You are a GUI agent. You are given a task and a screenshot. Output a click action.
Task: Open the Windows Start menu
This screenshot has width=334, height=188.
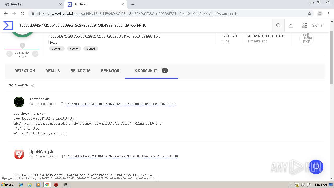[x=7, y=185]
